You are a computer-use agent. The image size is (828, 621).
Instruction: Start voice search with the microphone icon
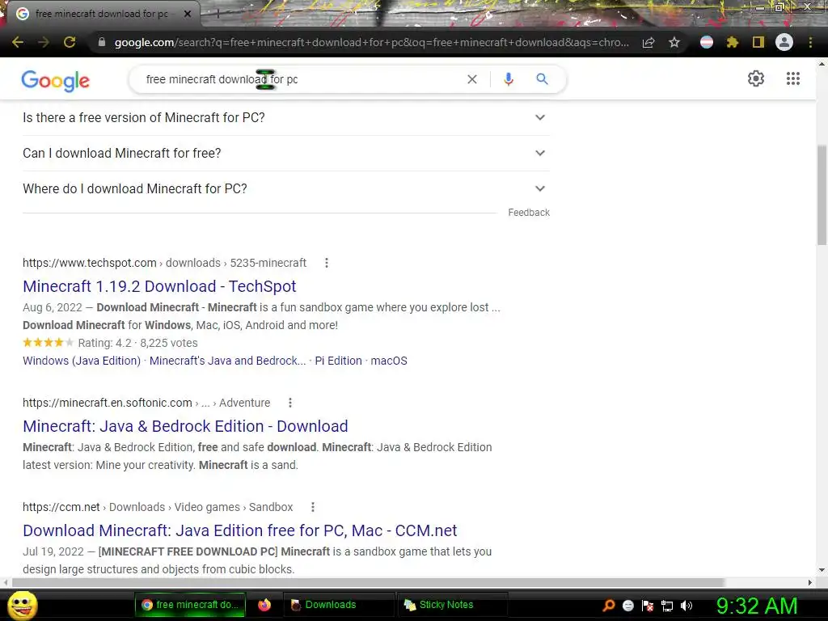click(x=509, y=79)
